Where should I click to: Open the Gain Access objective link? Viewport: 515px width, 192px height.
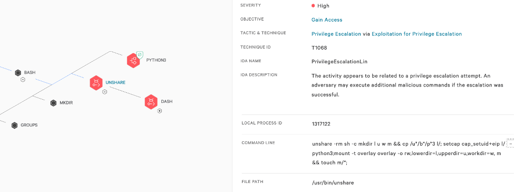click(x=327, y=20)
